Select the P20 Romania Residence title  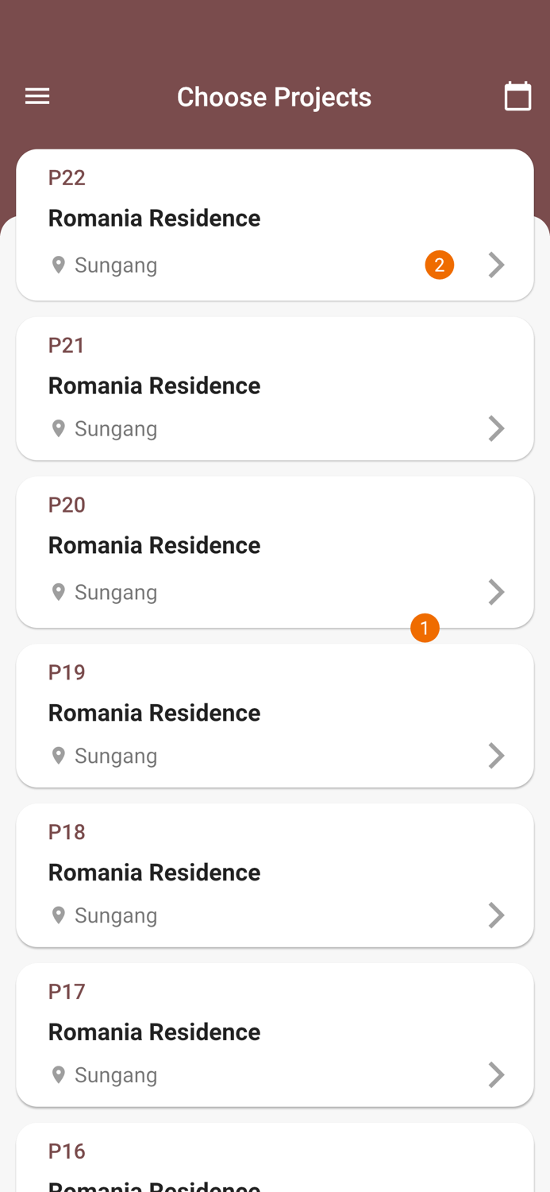click(154, 545)
